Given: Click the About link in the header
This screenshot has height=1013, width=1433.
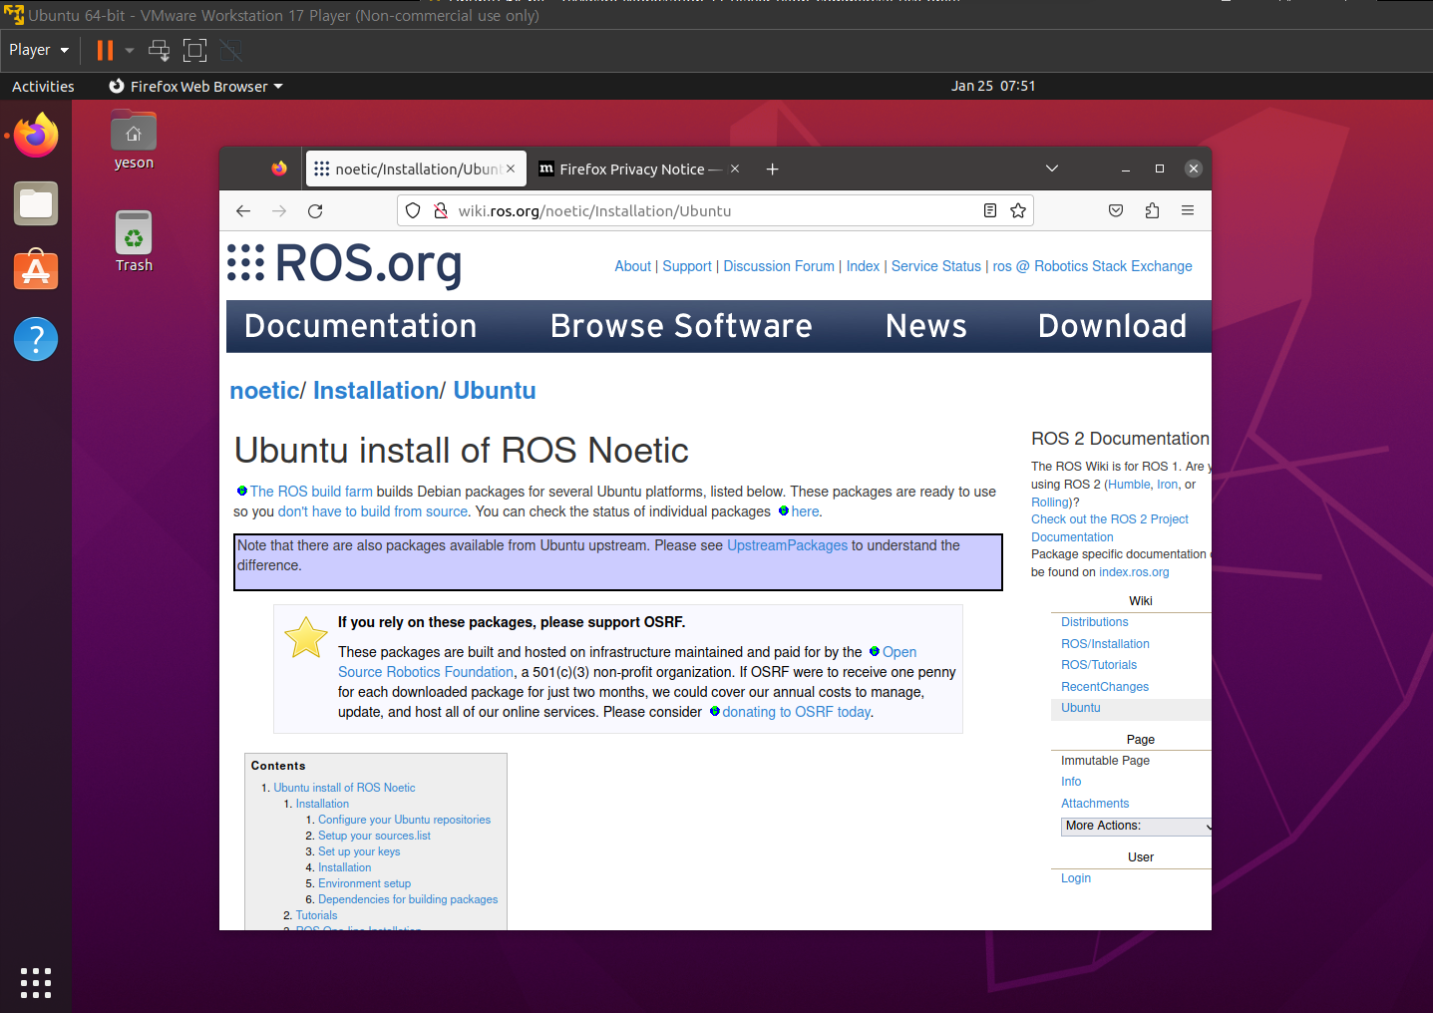Looking at the screenshot, I should coord(632,266).
